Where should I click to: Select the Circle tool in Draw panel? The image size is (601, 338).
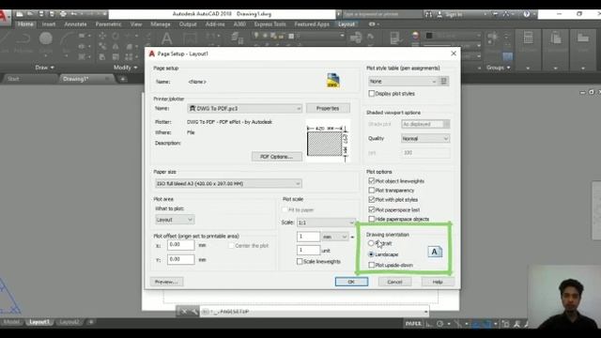tap(46, 38)
